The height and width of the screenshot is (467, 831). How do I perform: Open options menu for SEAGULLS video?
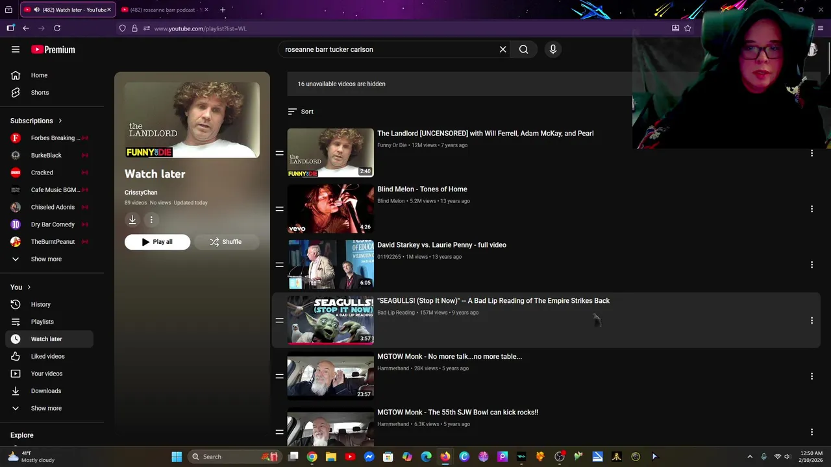pyautogui.click(x=812, y=320)
